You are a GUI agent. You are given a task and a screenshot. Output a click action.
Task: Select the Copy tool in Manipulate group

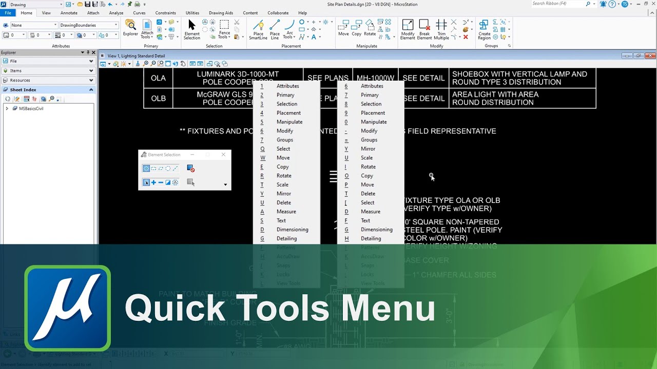(357, 28)
